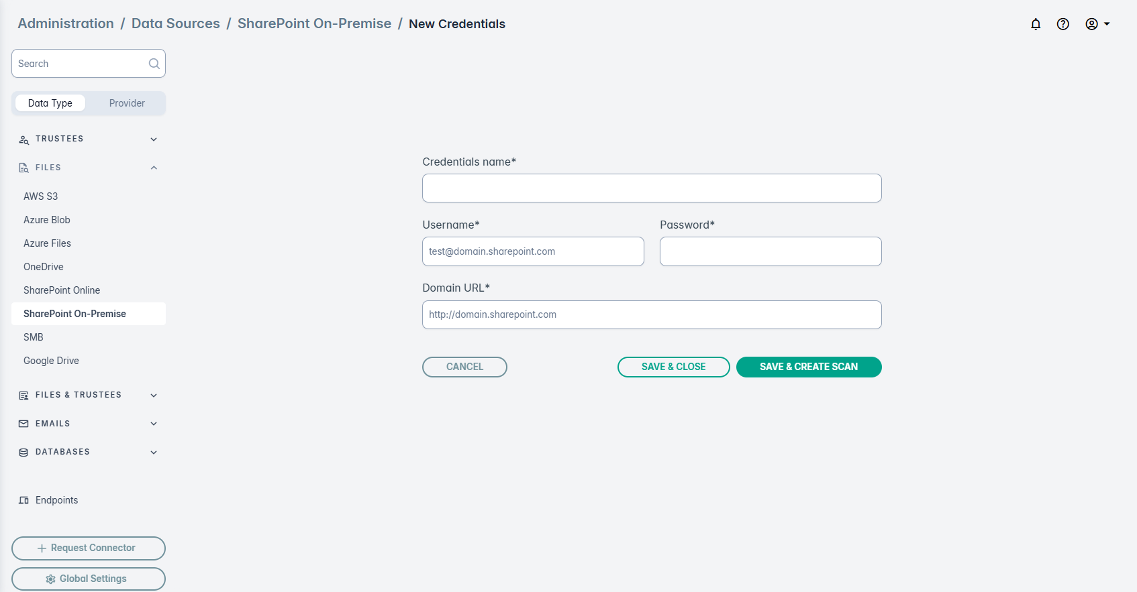Screen dimensions: 1137x592
Task: Focus the Credentials name input field
Action: (652, 188)
